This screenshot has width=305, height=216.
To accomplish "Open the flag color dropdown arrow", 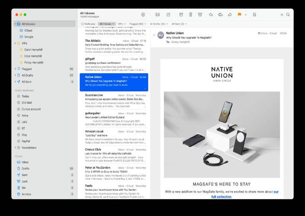I will coord(245,15).
